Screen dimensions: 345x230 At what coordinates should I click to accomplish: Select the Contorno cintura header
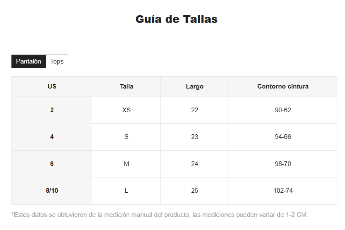pos(283,86)
